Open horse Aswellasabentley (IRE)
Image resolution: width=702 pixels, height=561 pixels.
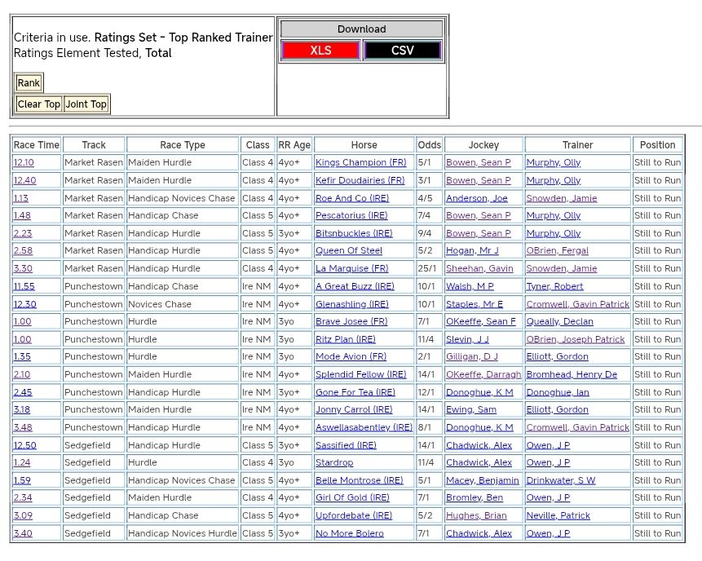pos(364,428)
